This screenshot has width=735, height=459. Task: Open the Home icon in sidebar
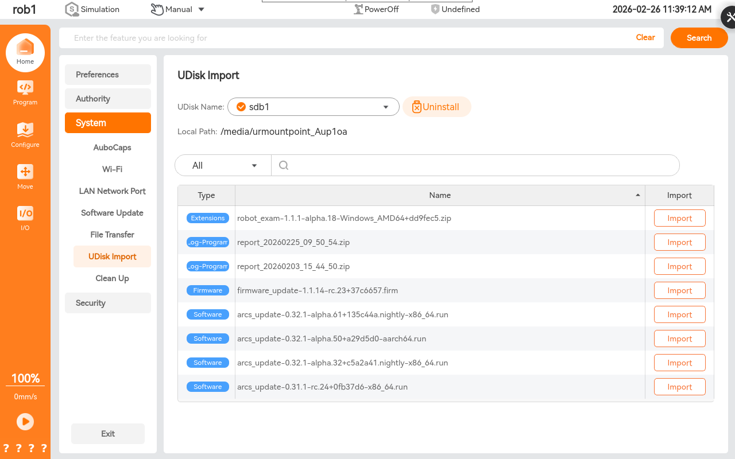pos(25,49)
